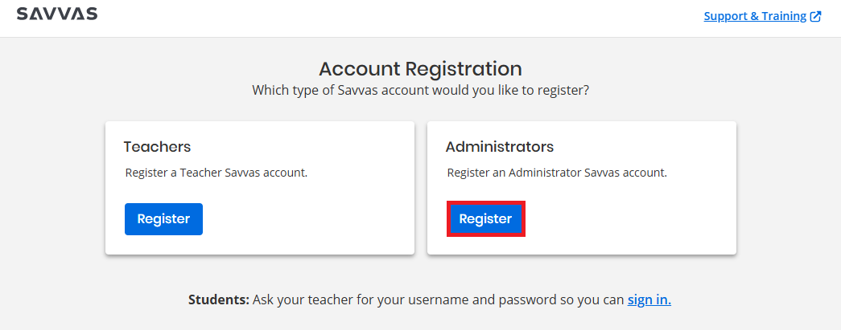Click the external link icon beside Support & Training
Screen dimensions: 841x330
[x=816, y=16]
